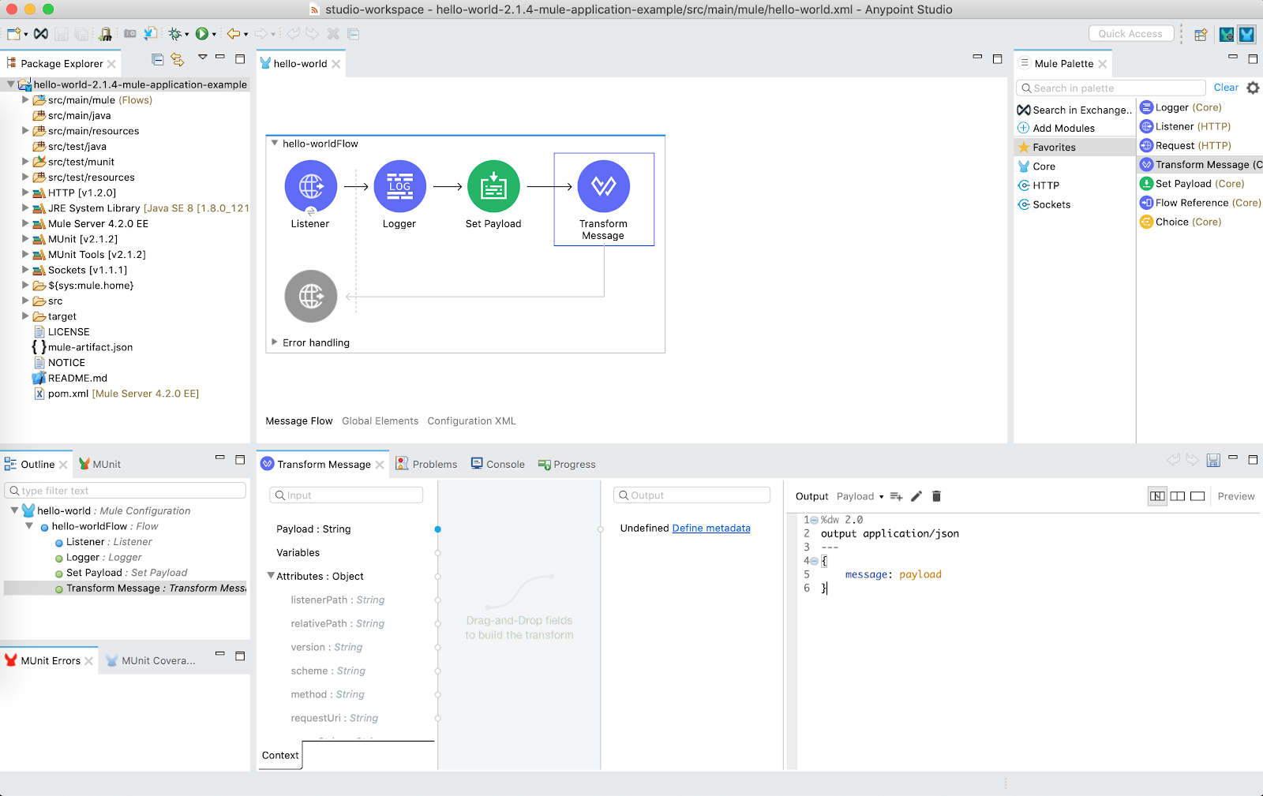Select the Logger node in the flow
This screenshot has height=796, width=1263.
point(399,187)
